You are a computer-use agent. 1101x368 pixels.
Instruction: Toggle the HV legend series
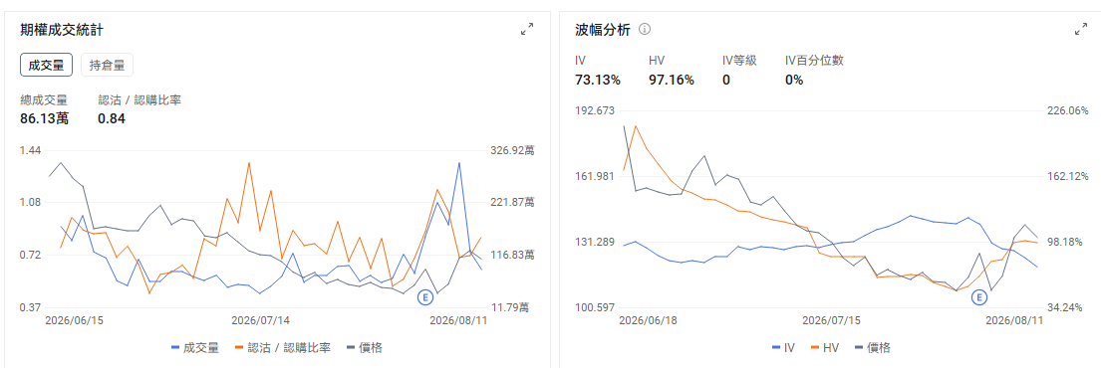pos(825,347)
